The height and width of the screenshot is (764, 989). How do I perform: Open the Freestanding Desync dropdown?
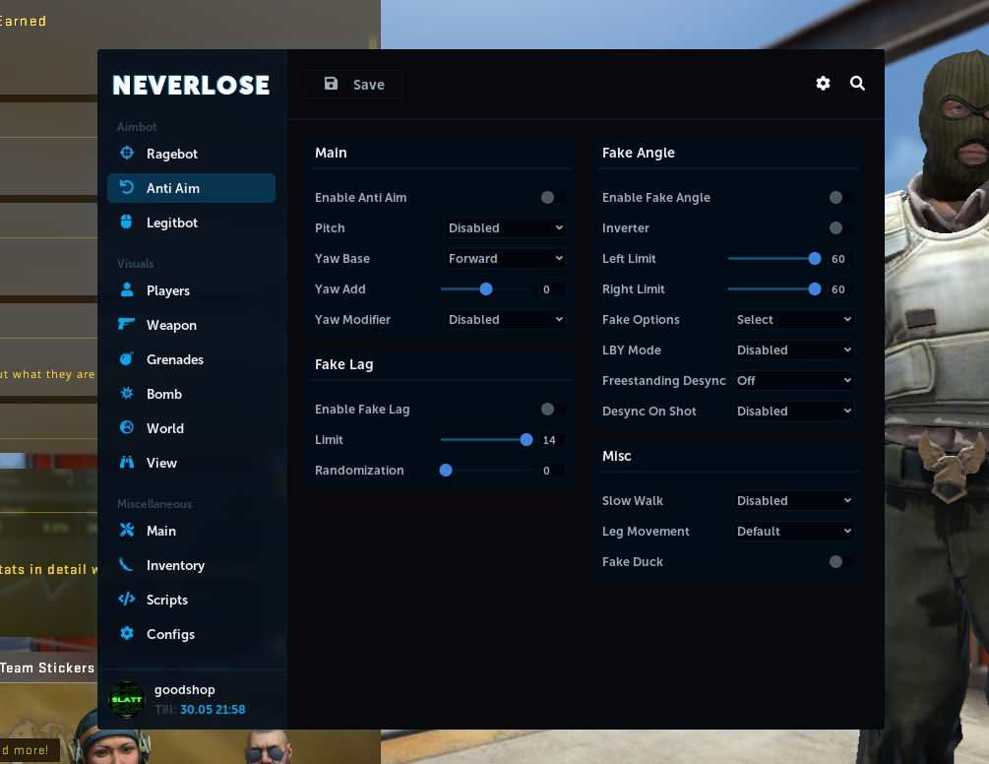pyautogui.click(x=793, y=381)
